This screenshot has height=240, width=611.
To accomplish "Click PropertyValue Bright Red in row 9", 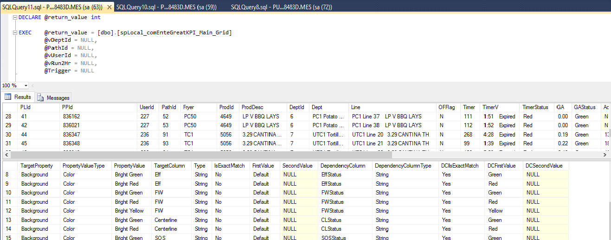I will click(x=132, y=184).
